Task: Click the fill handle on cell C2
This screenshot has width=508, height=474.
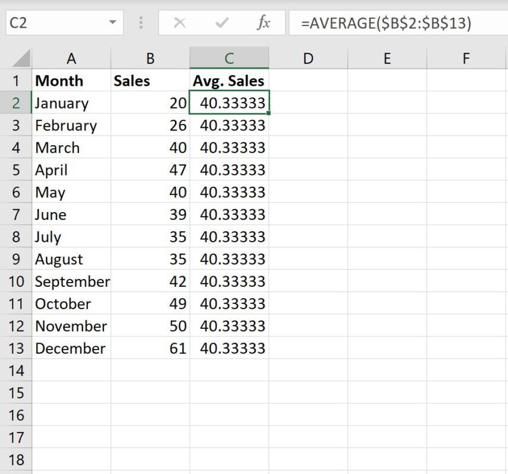Action: (269, 113)
